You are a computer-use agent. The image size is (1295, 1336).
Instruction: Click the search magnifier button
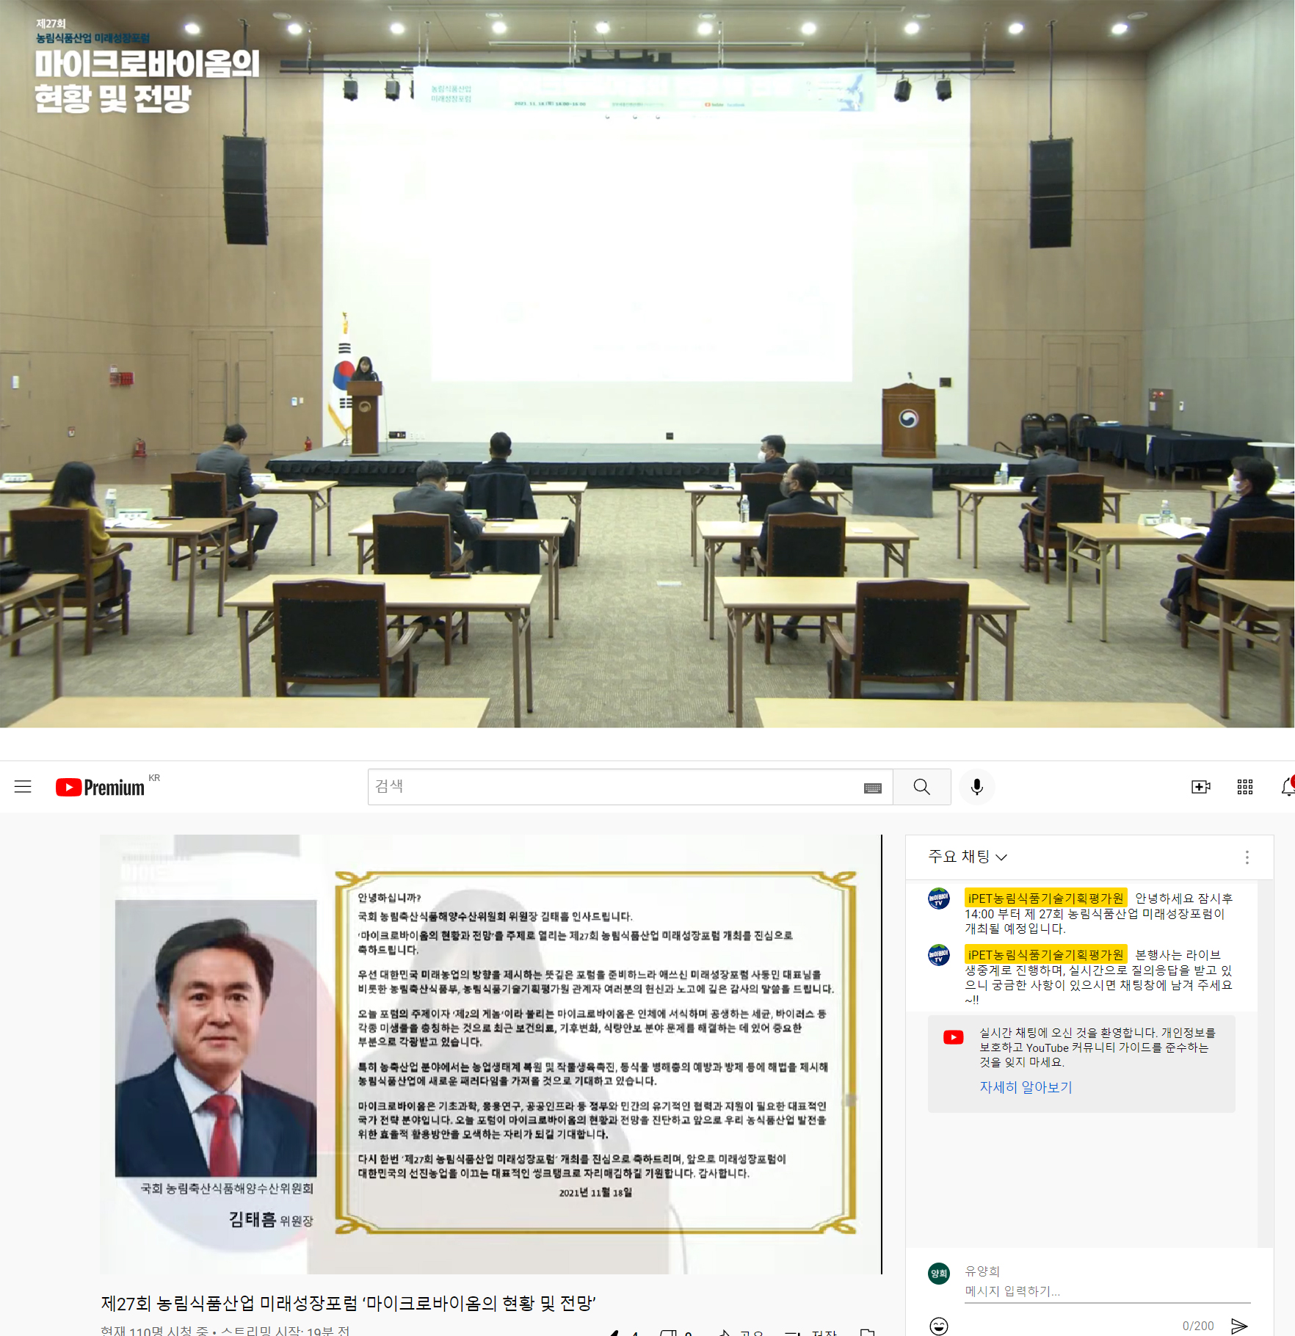pos(922,786)
